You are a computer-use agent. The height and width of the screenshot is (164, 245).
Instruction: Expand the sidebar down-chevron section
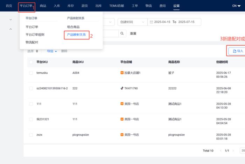click(10, 20)
